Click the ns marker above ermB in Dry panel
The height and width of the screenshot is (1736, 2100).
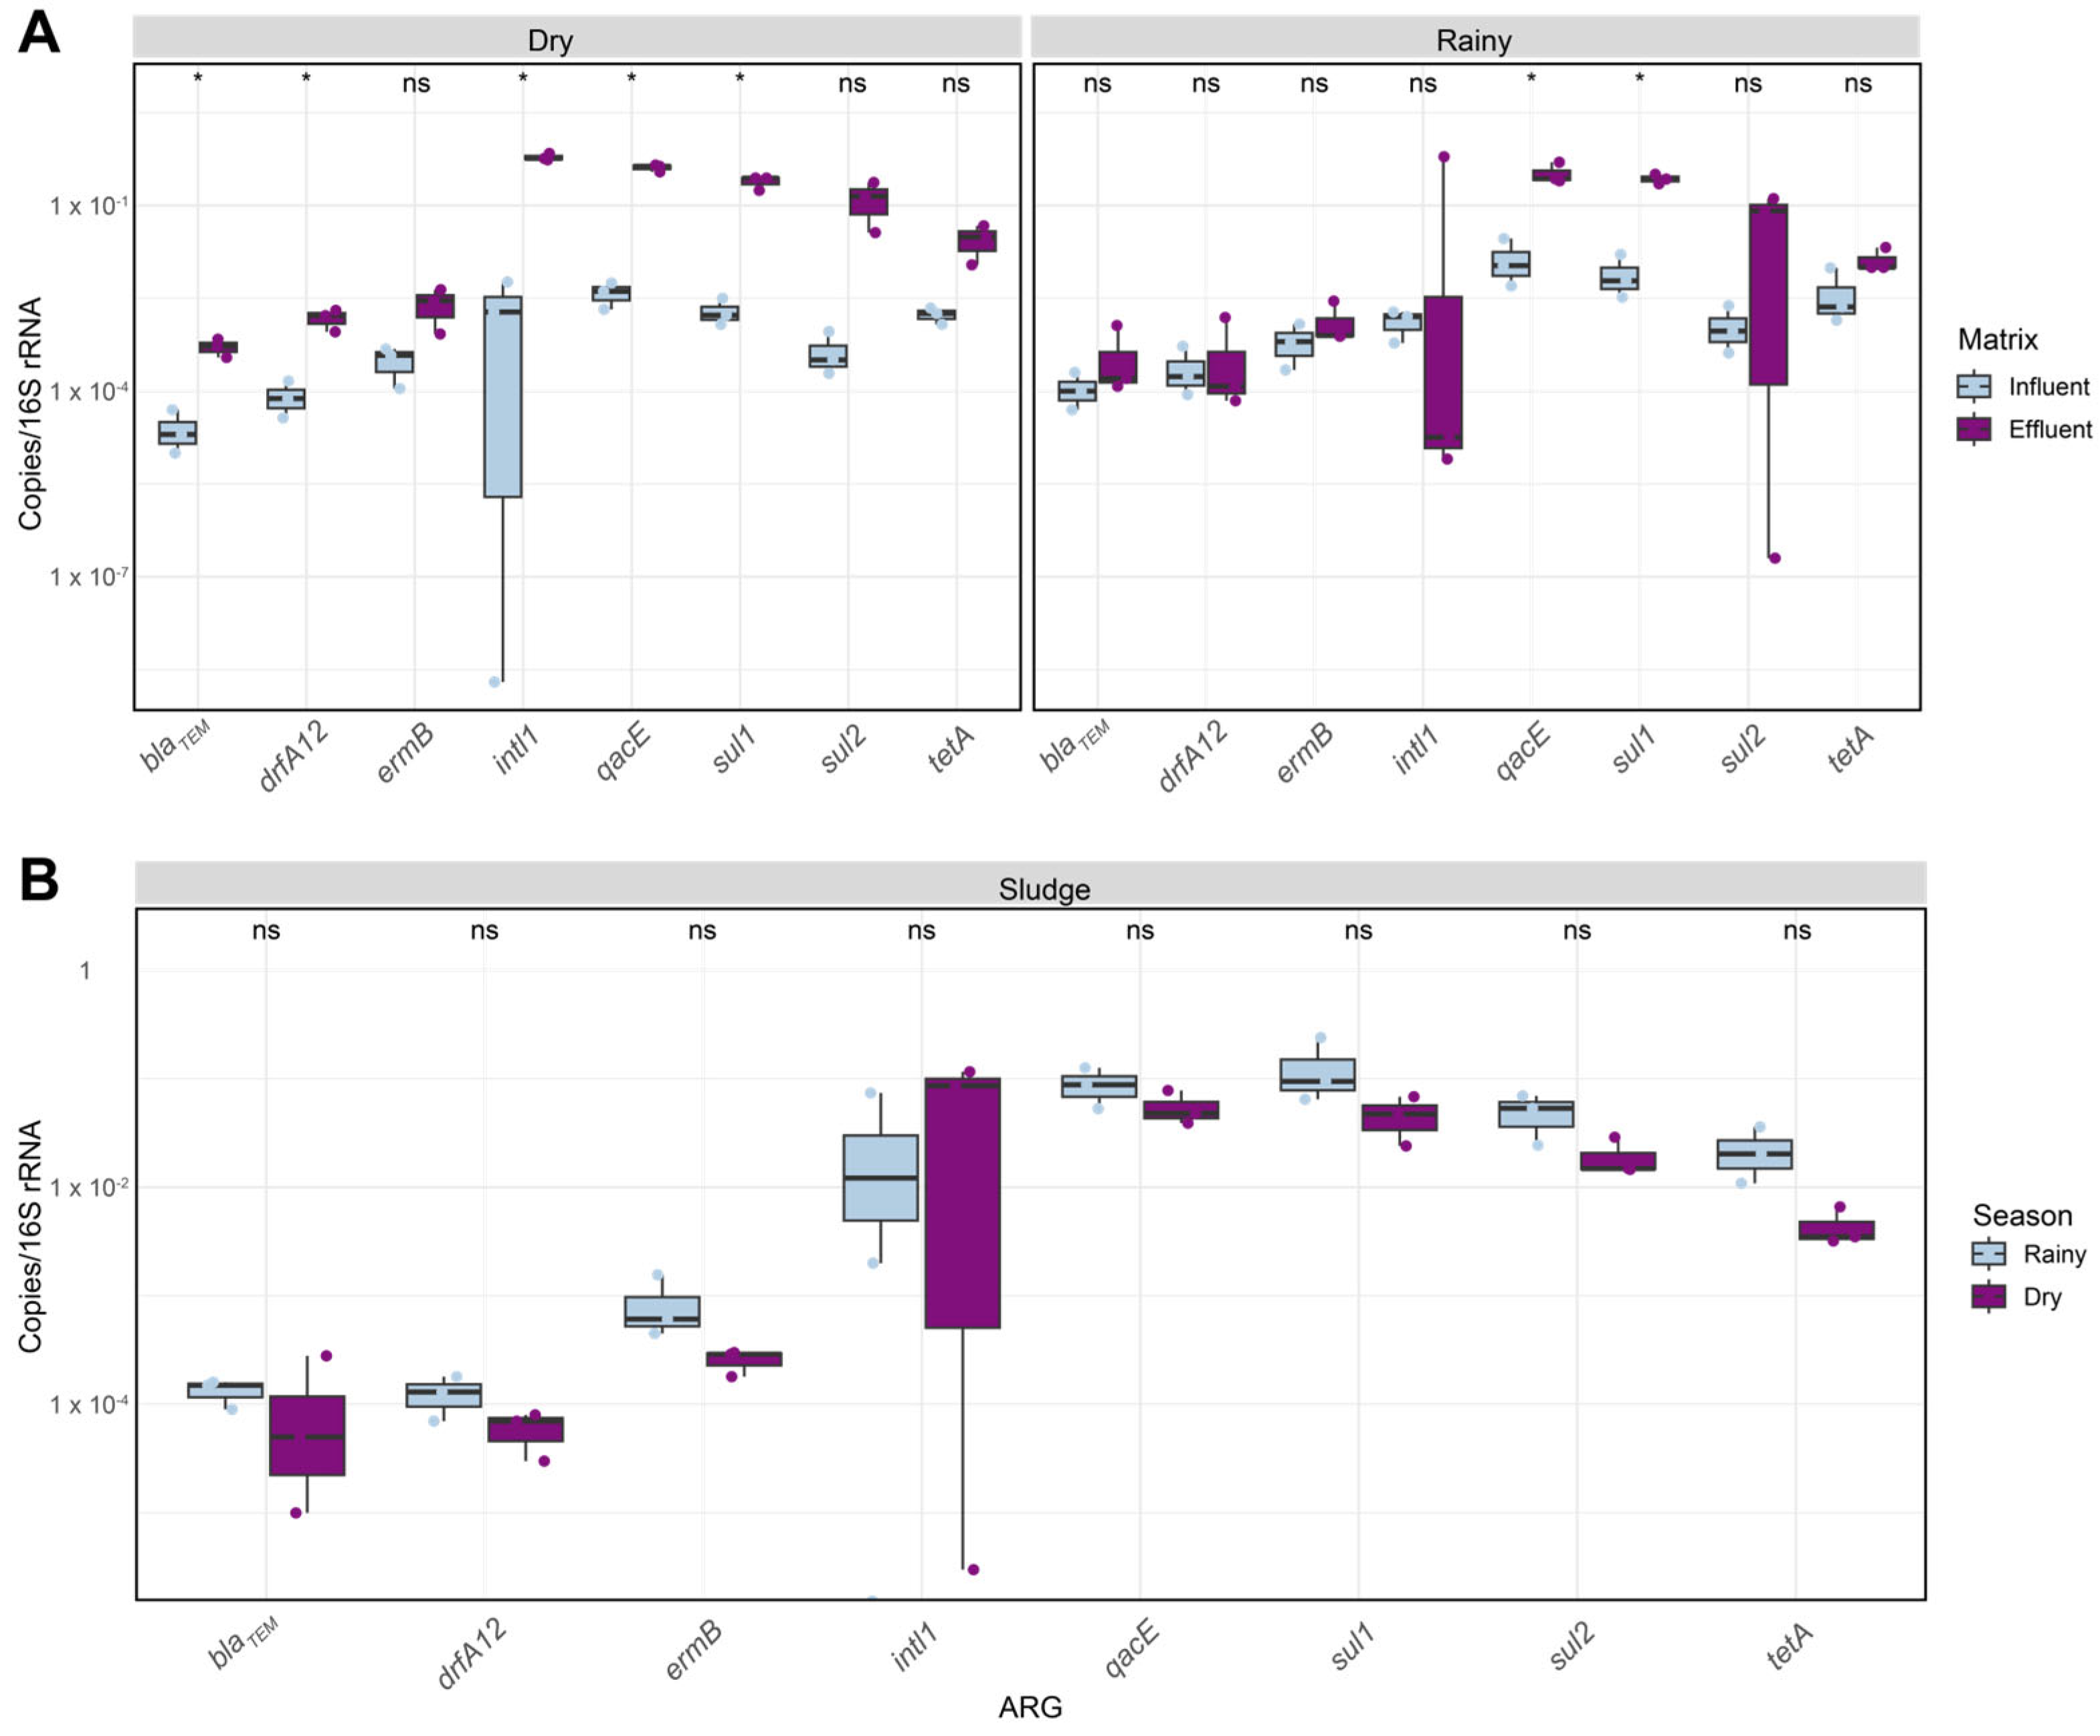pyautogui.click(x=416, y=83)
